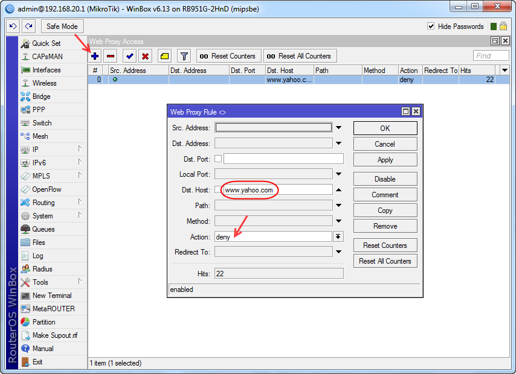This screenshot has width=516, height=374.
Task: Expand the Tools submenu
Action: [80, 281]
